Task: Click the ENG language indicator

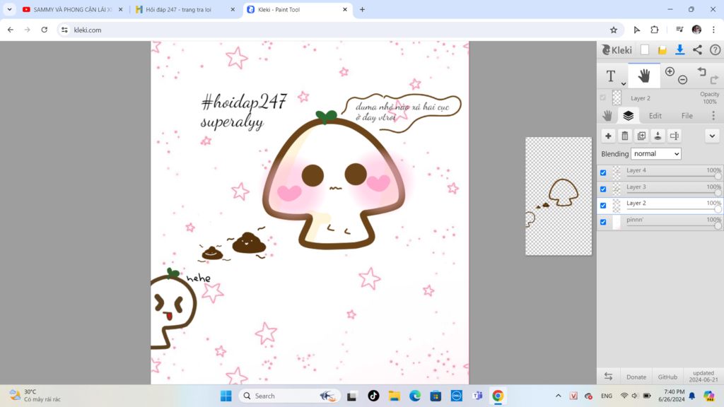Action: pyautogui.click(x=606, y=396)
